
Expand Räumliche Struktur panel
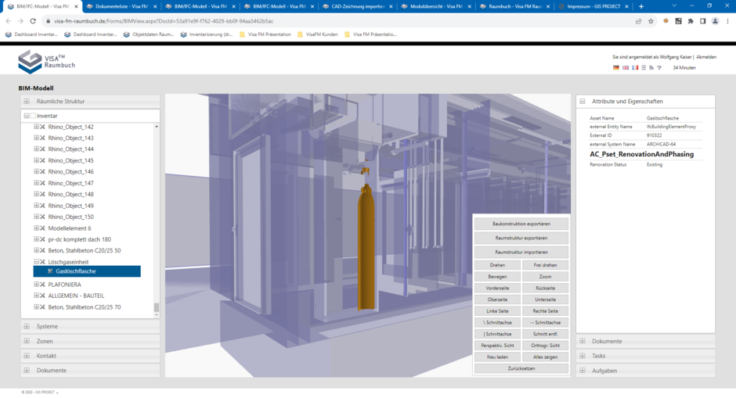27,101
